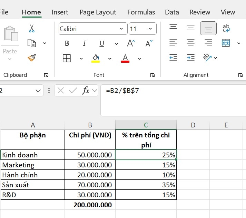
Task: Toggle Underline formatting
Action: pyautogui.click(x=102, y=44)
